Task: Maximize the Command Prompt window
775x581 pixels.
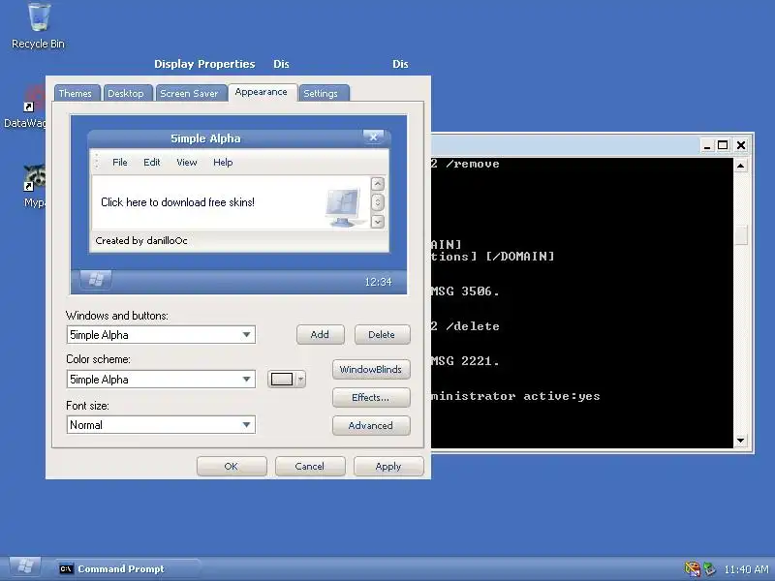Action: click(723, 145)
